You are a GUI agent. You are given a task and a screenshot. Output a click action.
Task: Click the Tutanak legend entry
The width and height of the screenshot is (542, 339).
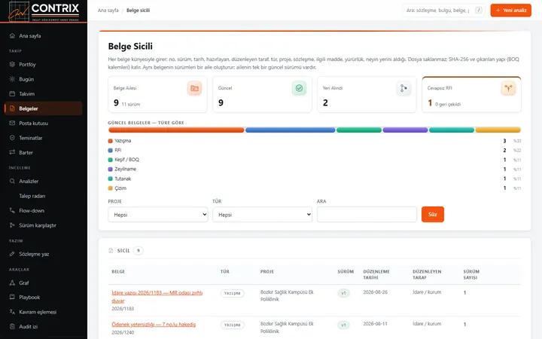click(x=119, y=179)
